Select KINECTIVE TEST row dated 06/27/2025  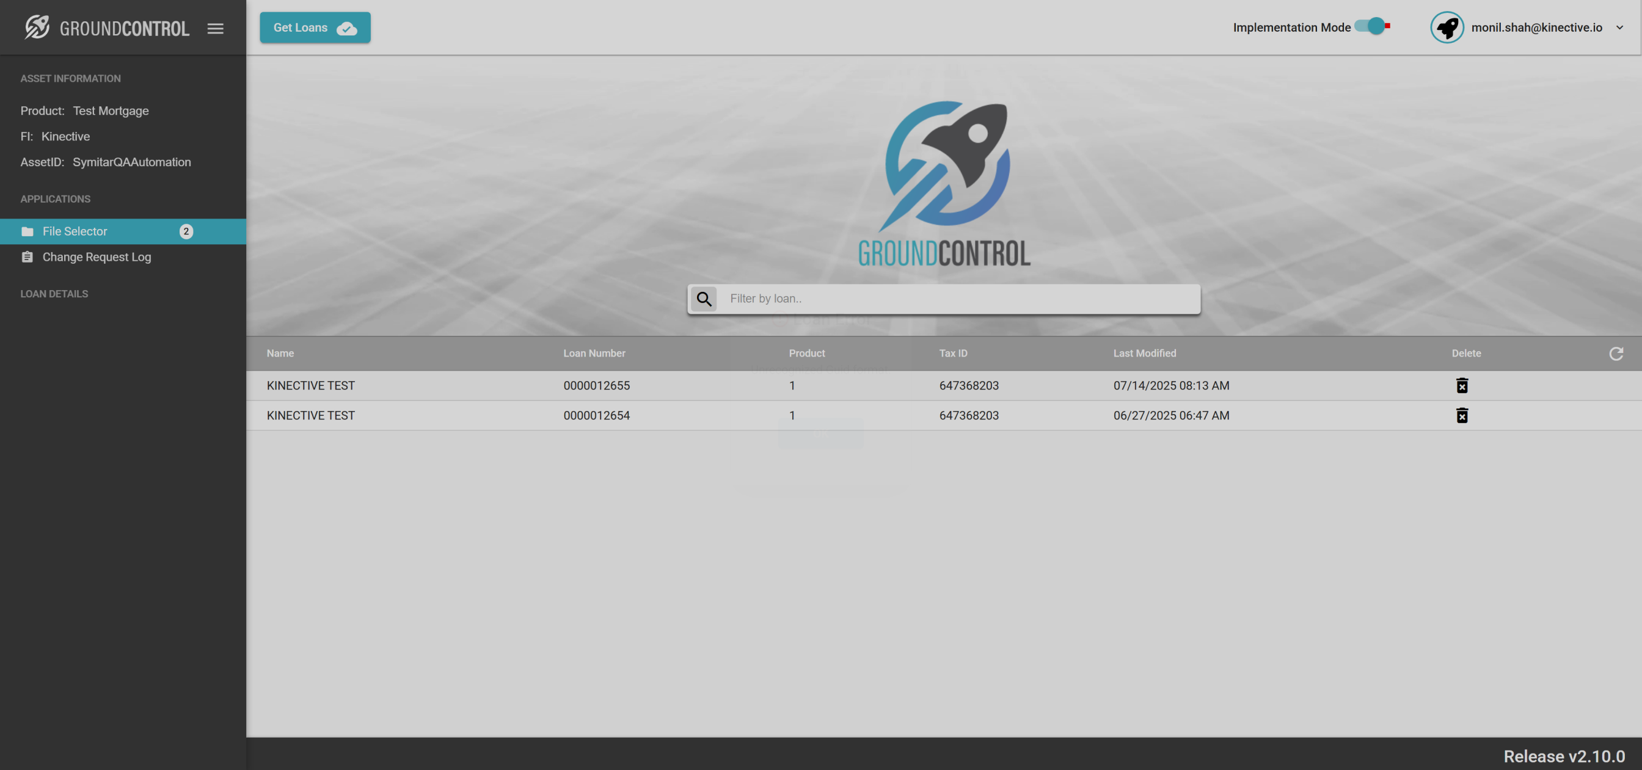pos(310,416)
